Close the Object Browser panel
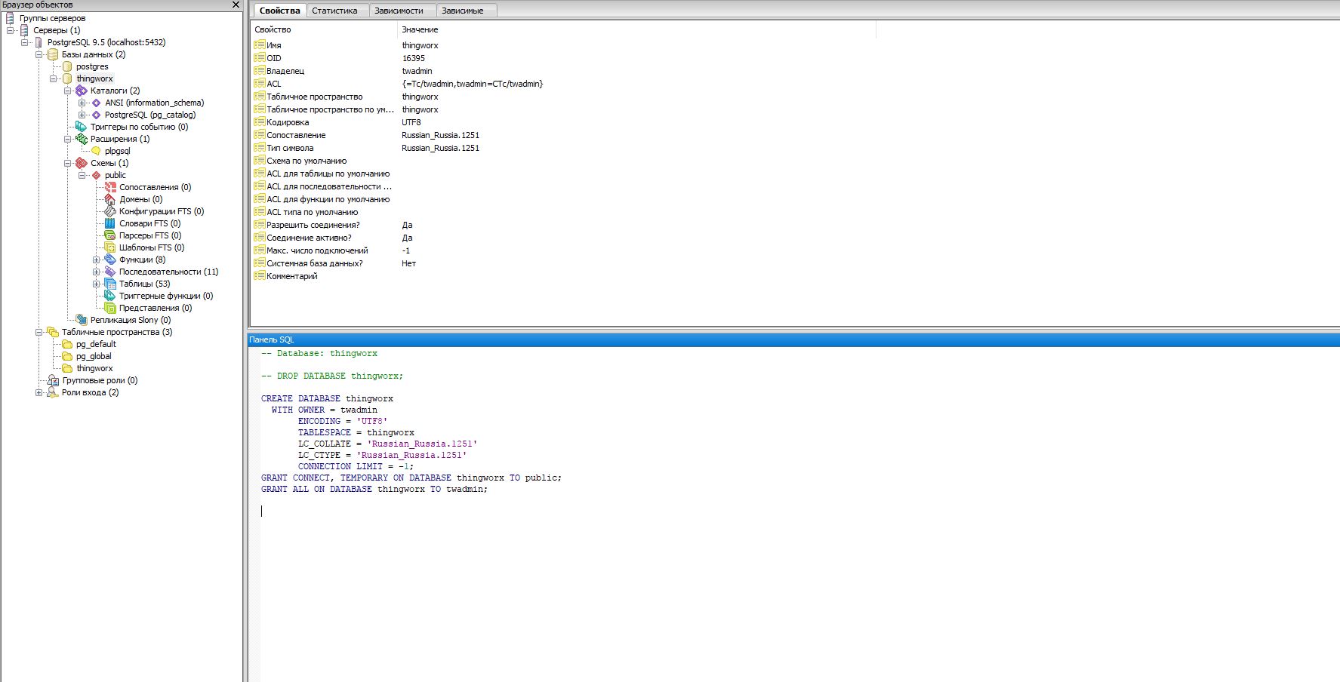The width and height of the screenshot is (1340, 682). click(x=236, y=5)
